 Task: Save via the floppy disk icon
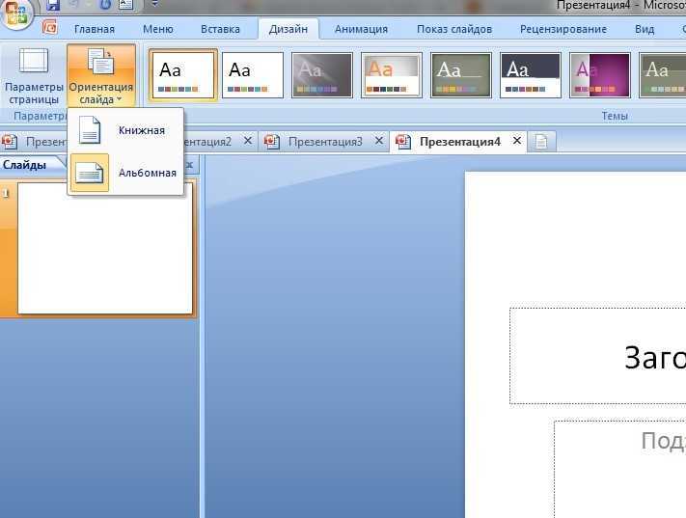coord(53,5)
